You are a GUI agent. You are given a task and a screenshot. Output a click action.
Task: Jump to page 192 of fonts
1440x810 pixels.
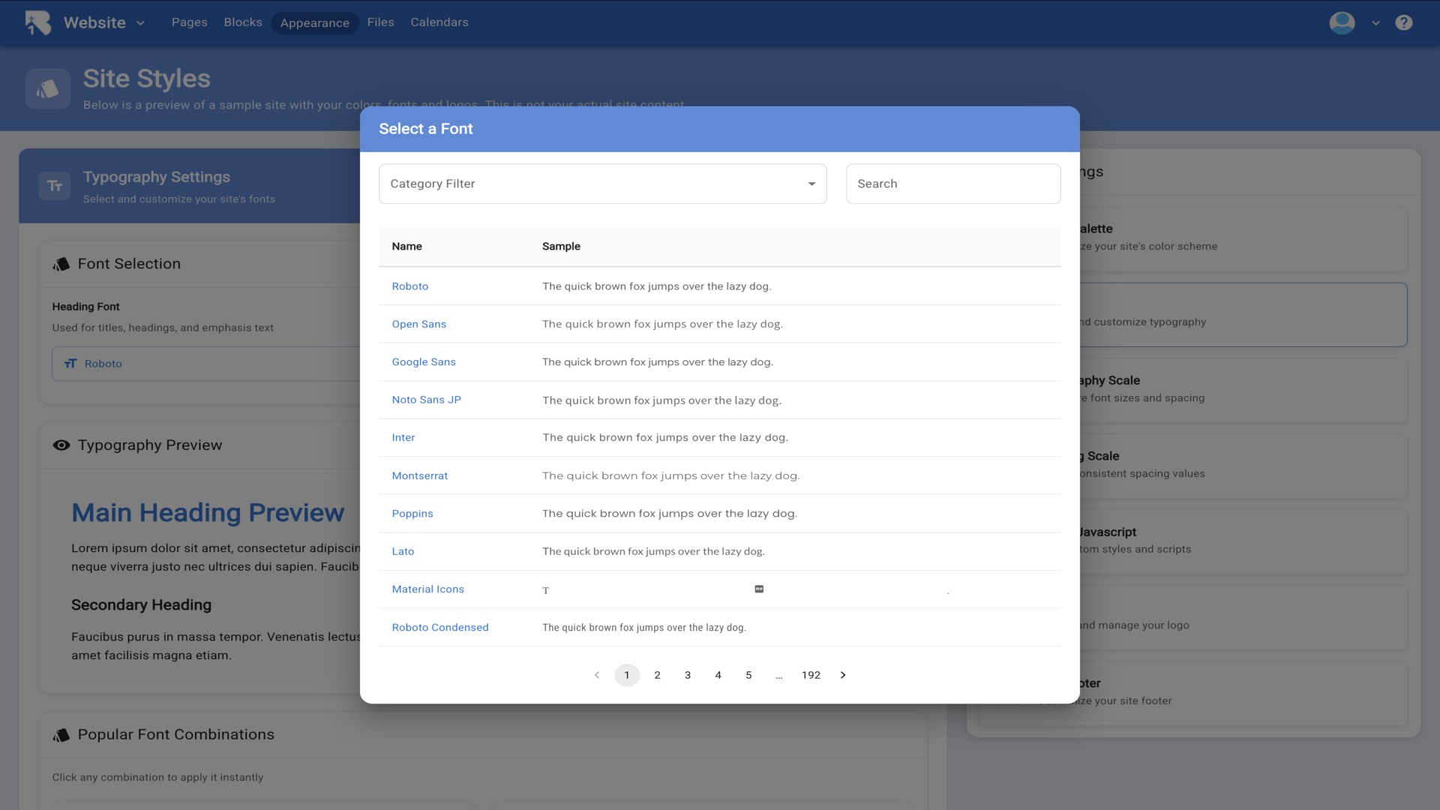point(811,675)
